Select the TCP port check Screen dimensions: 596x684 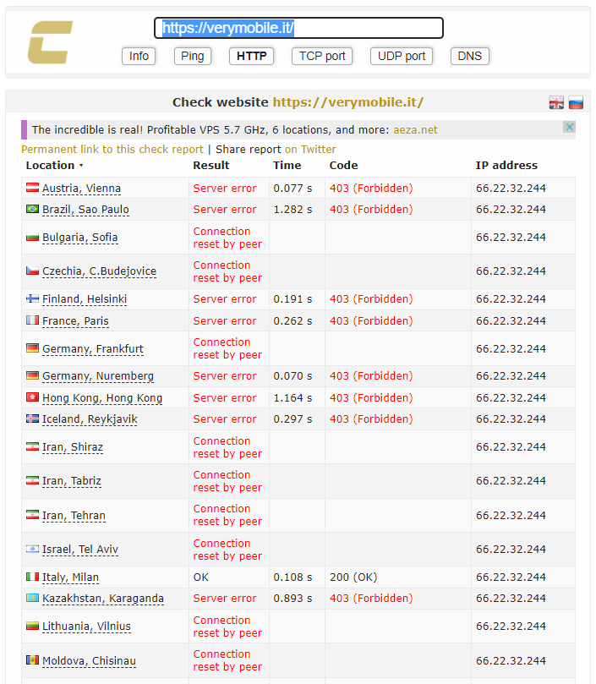(322, 56)
